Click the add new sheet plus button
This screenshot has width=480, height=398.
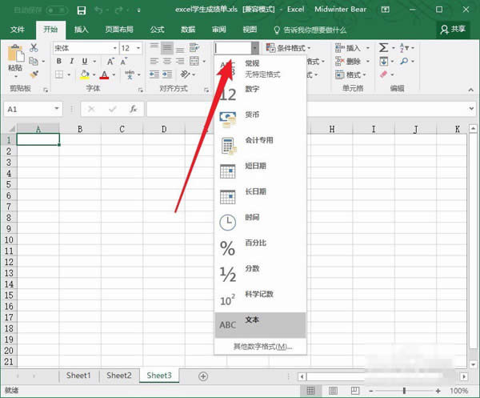(x=203, y=376)
